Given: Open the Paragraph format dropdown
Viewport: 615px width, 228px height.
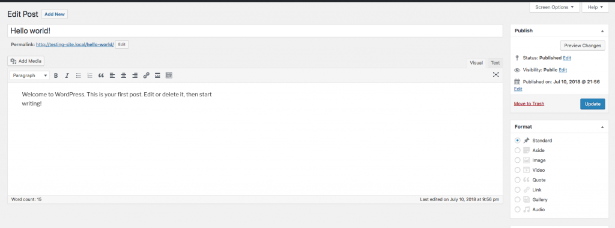Looking at the screenshot, I should 30,75.
